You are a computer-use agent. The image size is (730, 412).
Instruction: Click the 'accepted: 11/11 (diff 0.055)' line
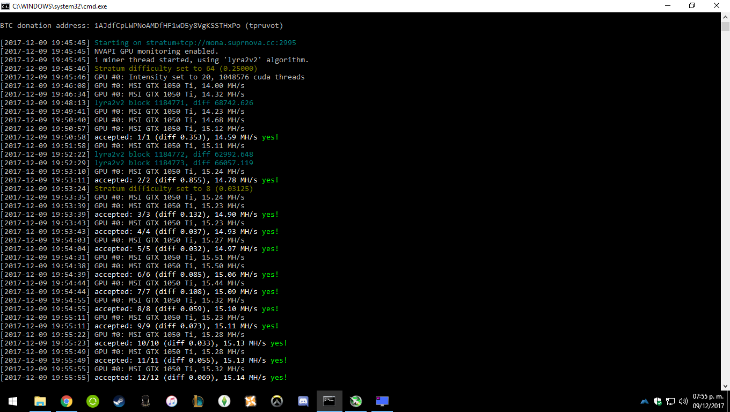[x=144, y=360]
